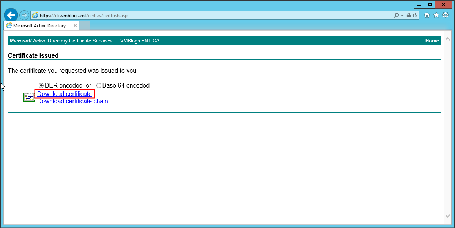This screenshot has height=228, width=455.
Task: Open the Home link in teal header
Action: coord(432,41)
